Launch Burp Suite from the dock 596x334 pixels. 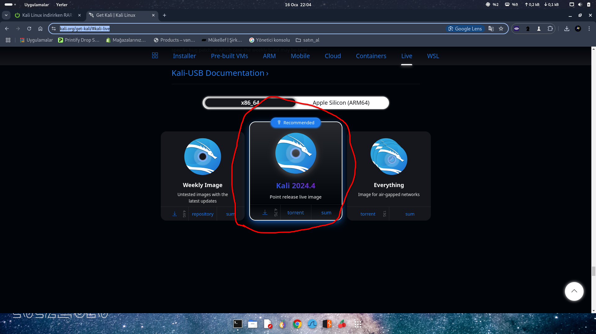327,324
